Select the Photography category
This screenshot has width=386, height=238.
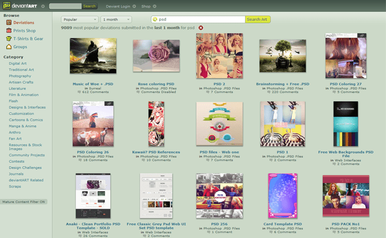pyautogui.click(x=20, y=76)
